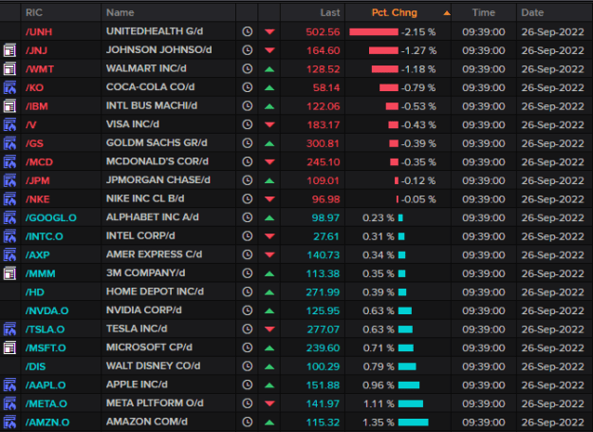Screen dimensions: 593x432
Task: Click the hot news icon for /AAPL.O
Action: click(9, 385)
